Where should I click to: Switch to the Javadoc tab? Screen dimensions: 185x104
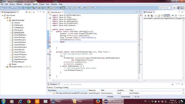pos(66,84)
